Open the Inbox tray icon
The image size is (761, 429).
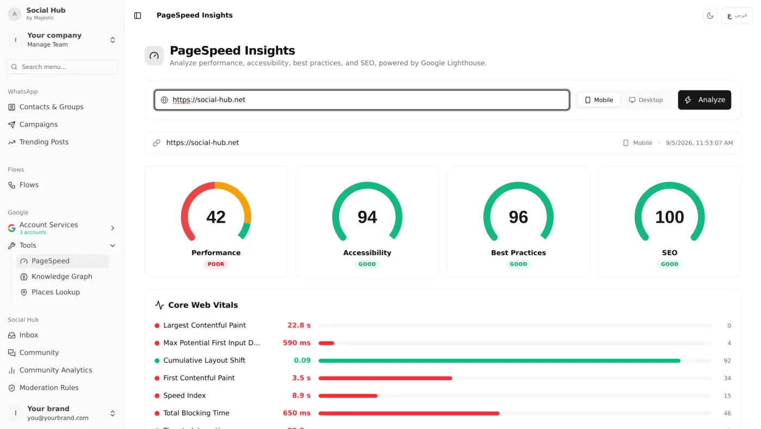(x=11, y=336)
